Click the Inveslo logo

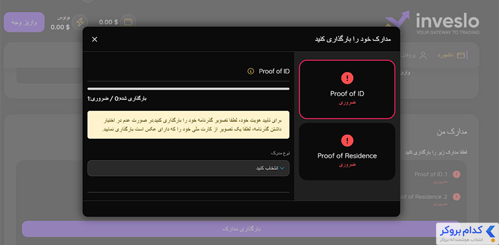pyautogui.click(x=432, y=22)
